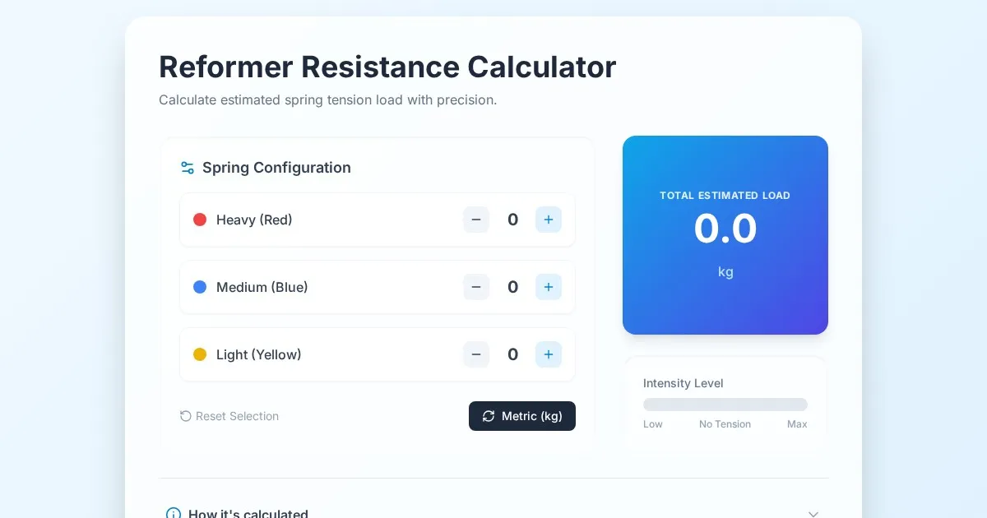Increase Light (Yellow) spring count

pos(549,354)
